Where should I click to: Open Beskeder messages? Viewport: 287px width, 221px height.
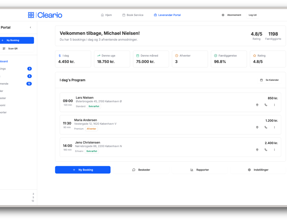141,170
